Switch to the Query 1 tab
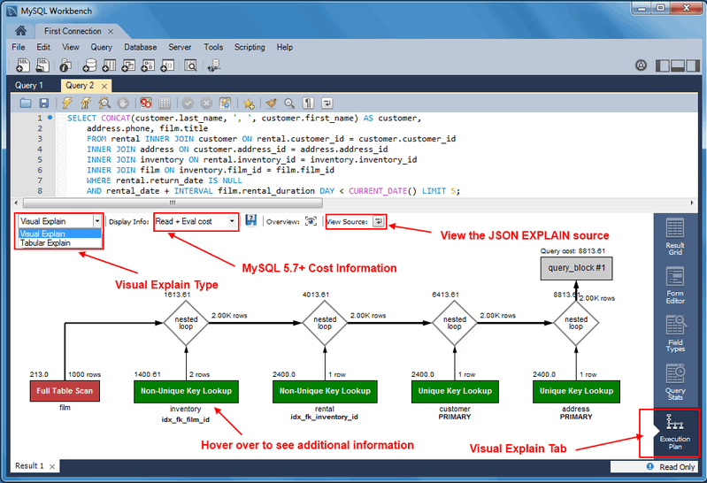The height and width of the screenshot is (483, 707). 29,85
